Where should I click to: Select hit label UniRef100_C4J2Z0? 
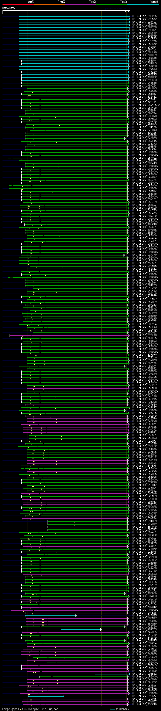pyautogui.click(x=144, y=72)
